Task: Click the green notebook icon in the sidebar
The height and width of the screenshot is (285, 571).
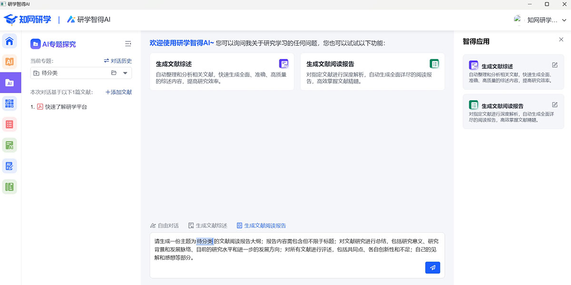Action: pos(10,187)
